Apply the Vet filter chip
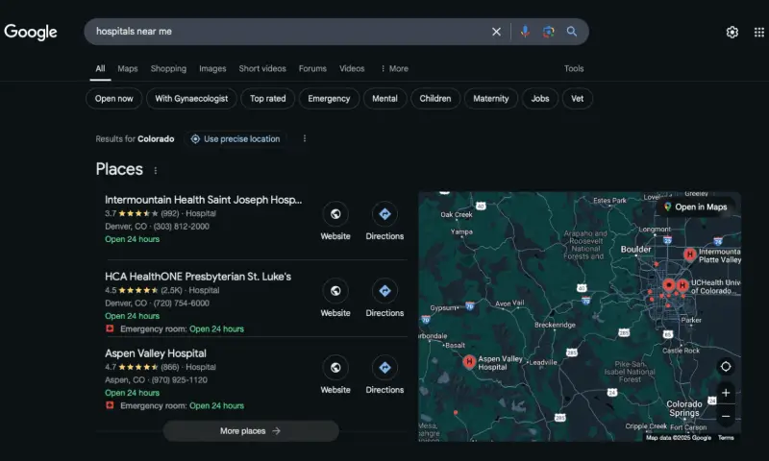The image size is (769, 461). [578, 99]
